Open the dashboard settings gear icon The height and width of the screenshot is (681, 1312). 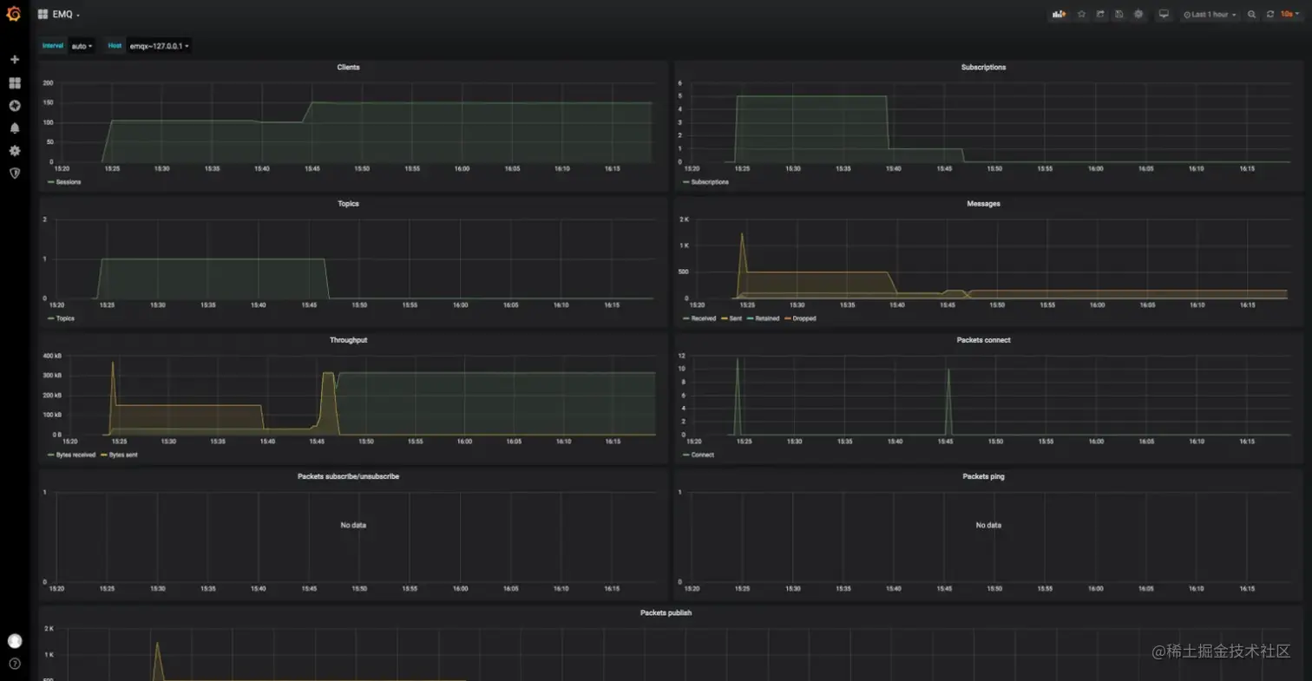[1138, 14]
